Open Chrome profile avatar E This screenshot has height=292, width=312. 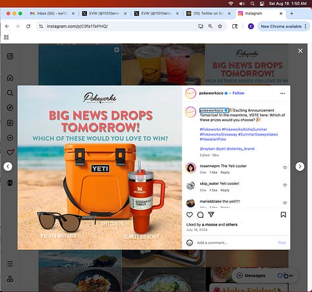(251, 26)
